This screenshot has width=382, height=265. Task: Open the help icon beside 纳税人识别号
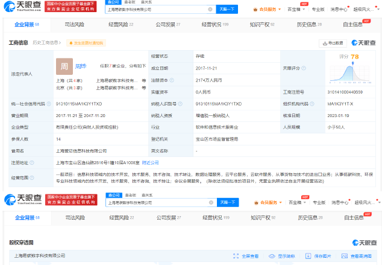tap(180, 104)
